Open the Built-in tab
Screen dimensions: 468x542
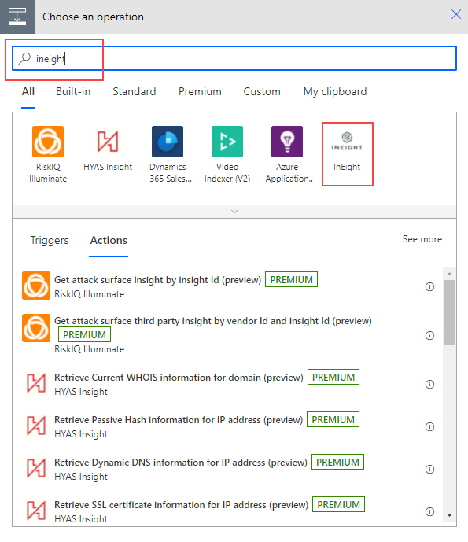(73, 91)
